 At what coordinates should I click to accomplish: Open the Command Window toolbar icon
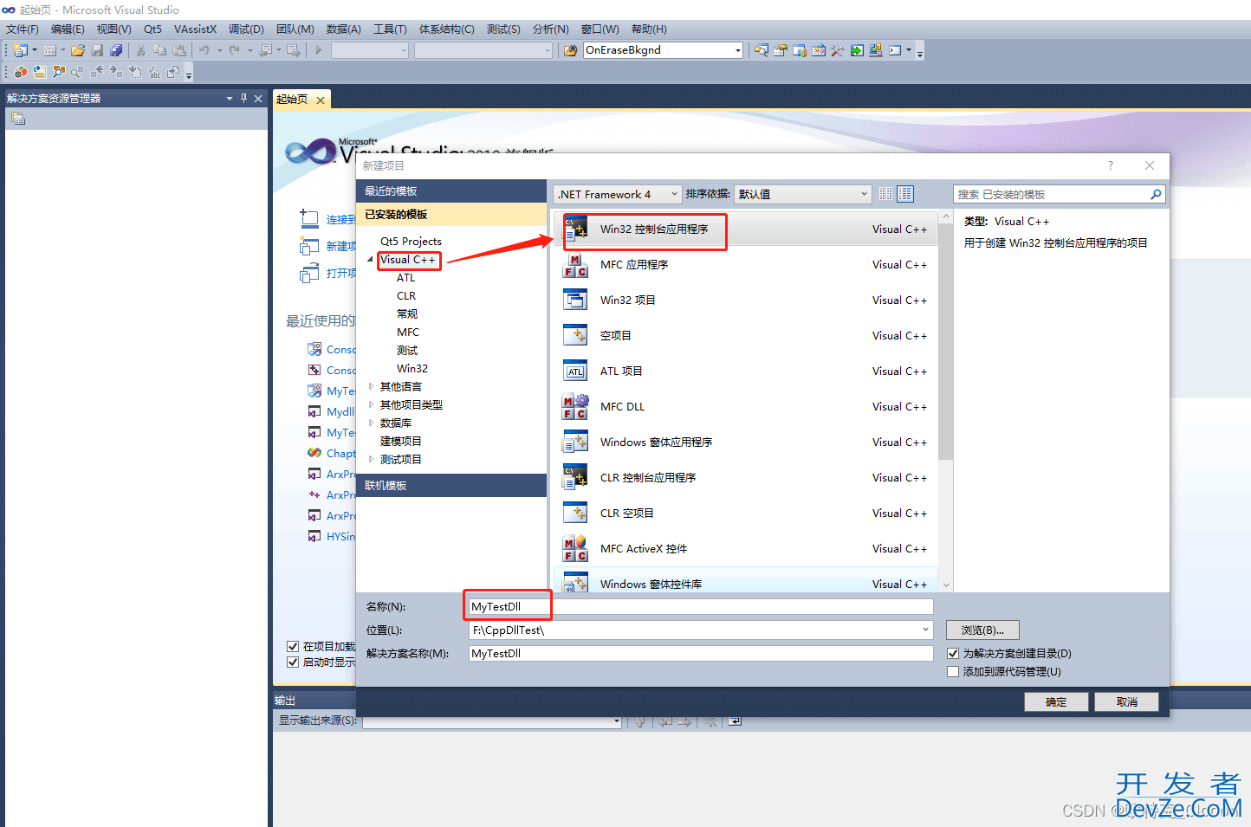pyautogui.click(x=895, y=50)
